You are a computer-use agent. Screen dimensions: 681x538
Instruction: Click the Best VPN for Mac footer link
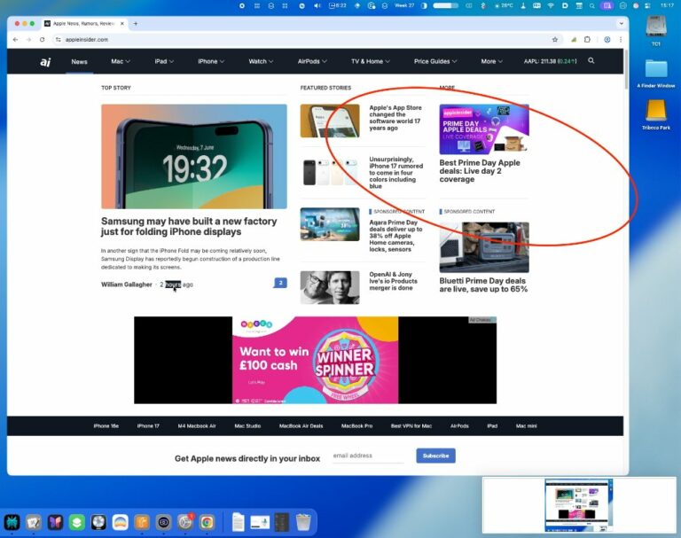(411, 426)
